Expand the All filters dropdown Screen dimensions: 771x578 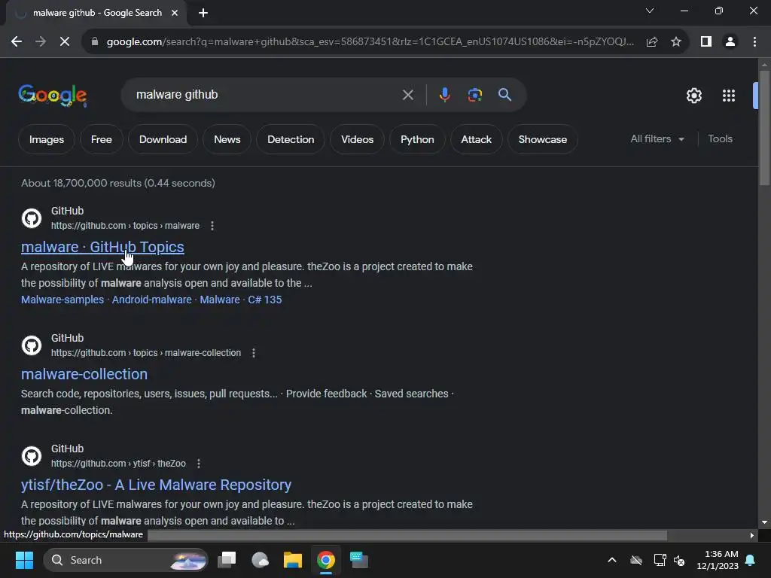(x=657, y=139)
